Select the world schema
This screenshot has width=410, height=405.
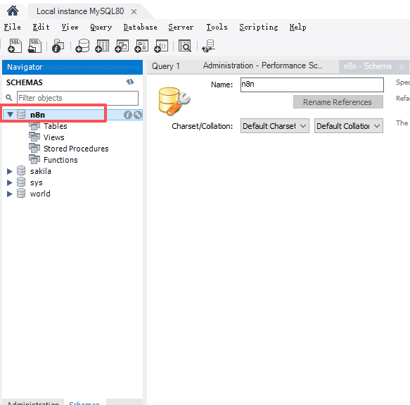pyautogui.click(x=40, y=194)
